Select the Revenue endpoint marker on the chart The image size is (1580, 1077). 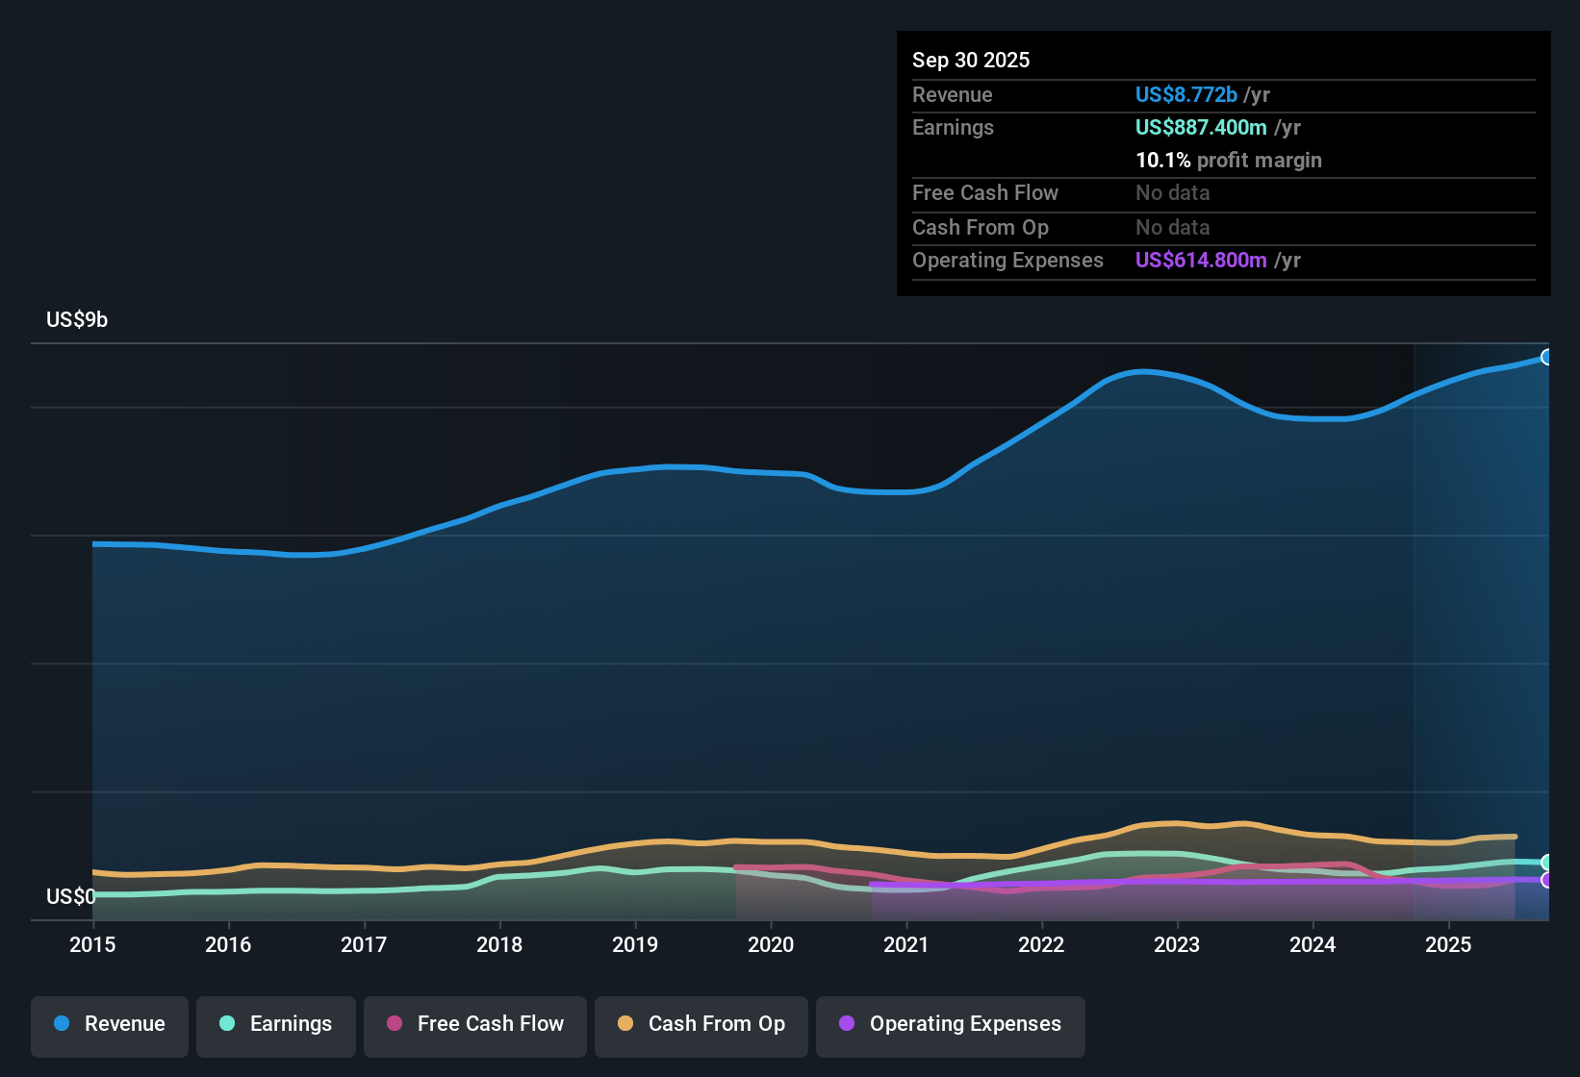point(1547,357)
